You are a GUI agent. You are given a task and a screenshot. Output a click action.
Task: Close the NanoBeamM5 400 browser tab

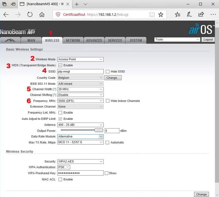pyautogui.click(x=68, y=4)
